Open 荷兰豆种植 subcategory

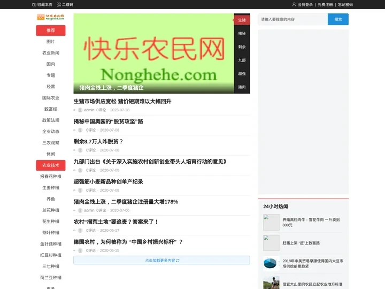click(51, 277)
